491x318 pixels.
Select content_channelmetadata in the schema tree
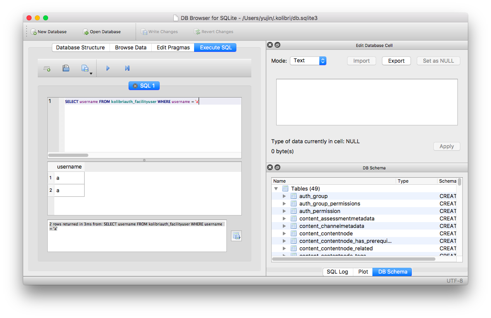pos(364,226)
